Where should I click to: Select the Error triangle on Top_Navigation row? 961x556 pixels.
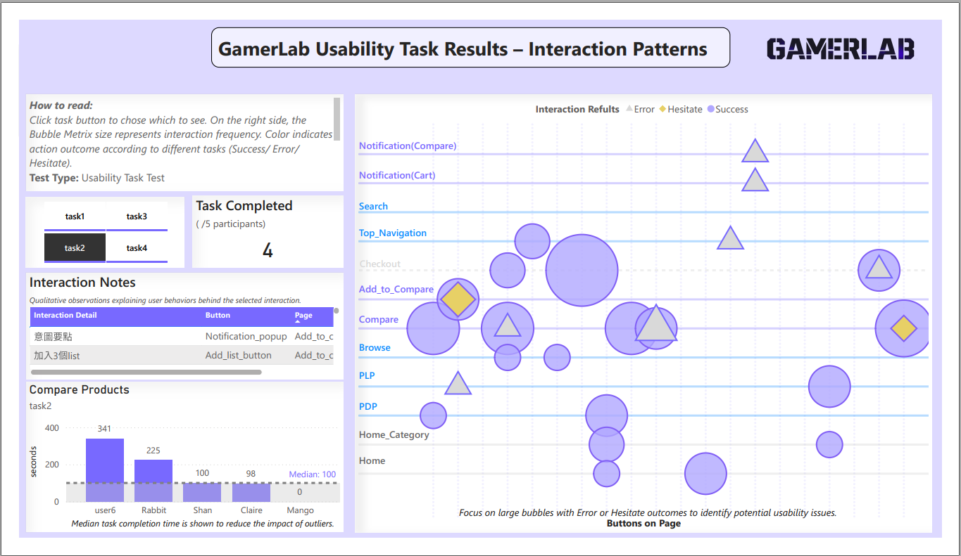point(730,240)
